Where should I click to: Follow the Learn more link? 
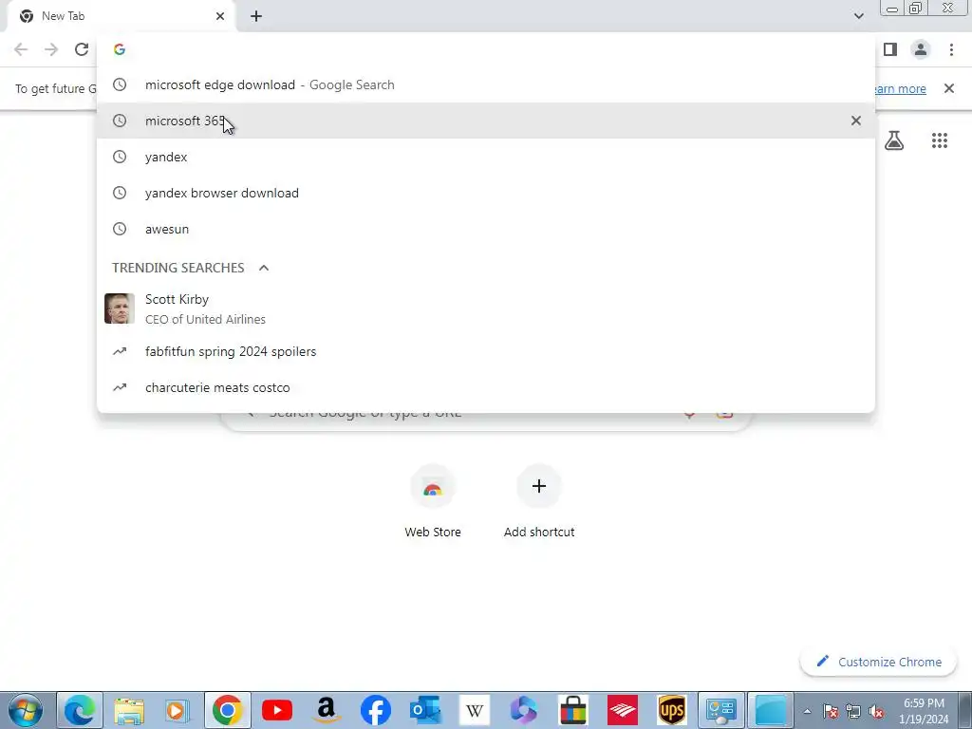click(x=900, y=88)
